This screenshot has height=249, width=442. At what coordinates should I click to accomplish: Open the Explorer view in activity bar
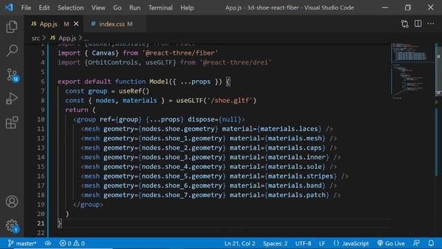[12, 27]
